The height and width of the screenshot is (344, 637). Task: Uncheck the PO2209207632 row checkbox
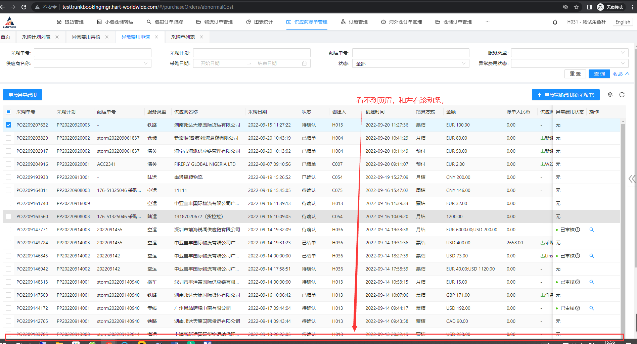(x=8, y=125)
